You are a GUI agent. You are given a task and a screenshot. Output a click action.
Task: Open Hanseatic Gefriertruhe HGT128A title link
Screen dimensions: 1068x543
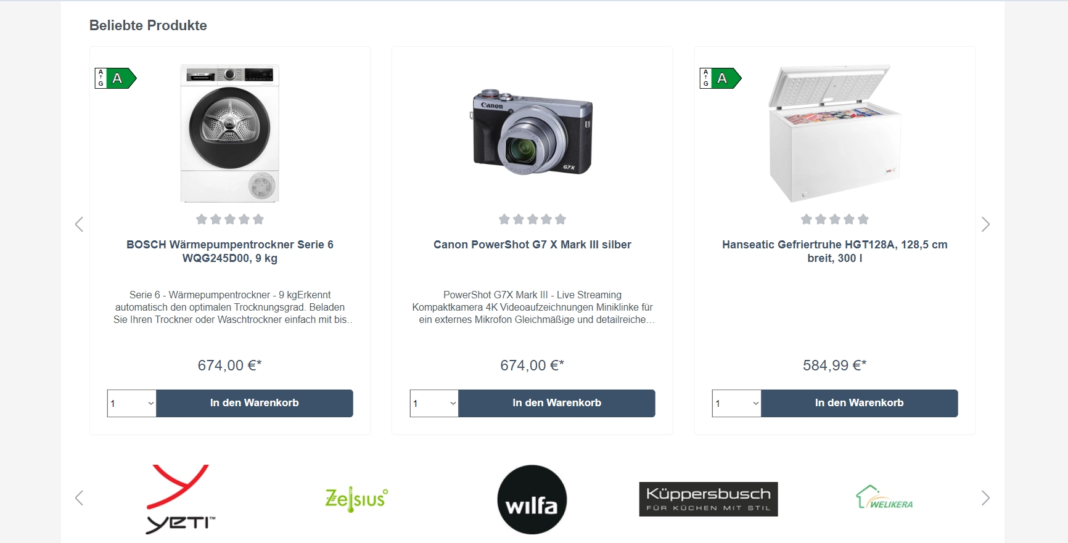pos(835,251)
